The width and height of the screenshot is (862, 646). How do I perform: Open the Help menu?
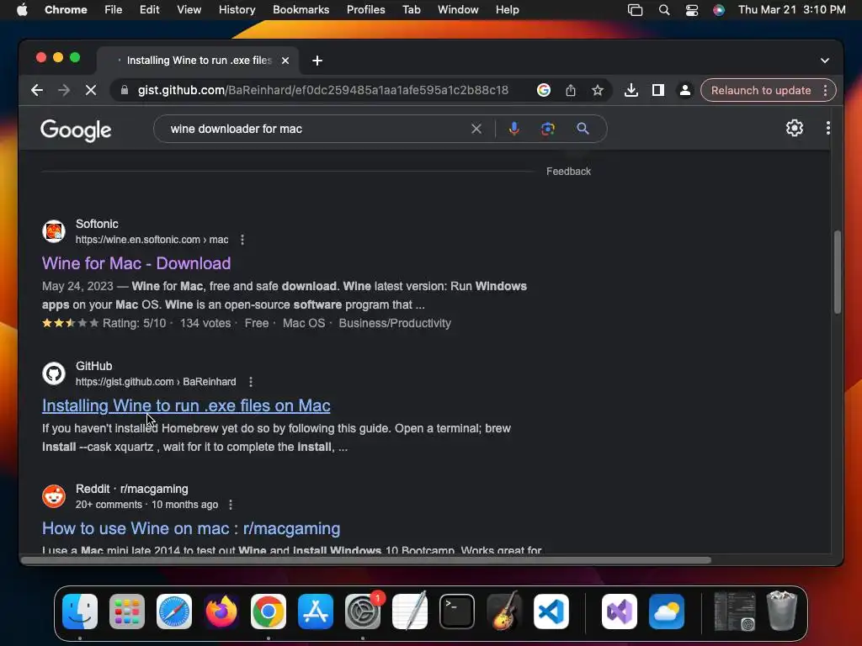(507, 10)
